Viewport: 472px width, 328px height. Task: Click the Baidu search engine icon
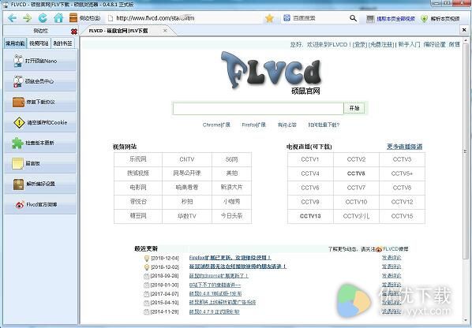click(287, 18)
